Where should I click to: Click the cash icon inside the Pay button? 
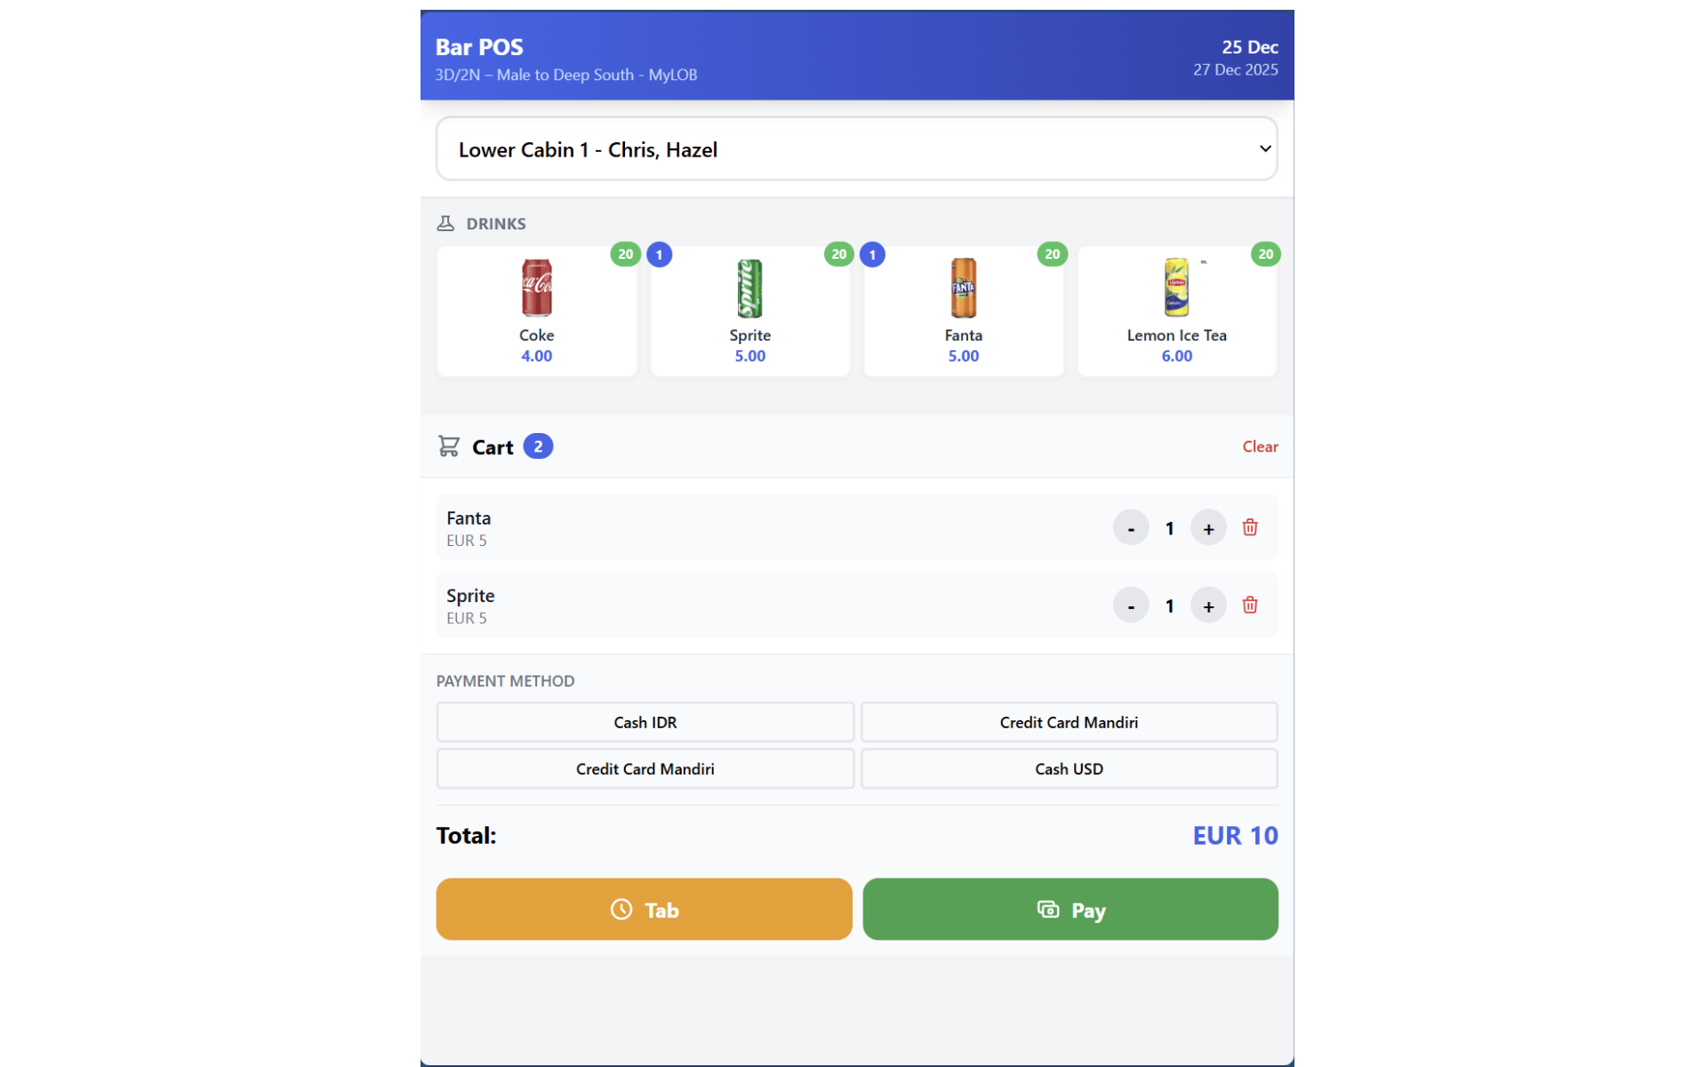coord(1046,910)
